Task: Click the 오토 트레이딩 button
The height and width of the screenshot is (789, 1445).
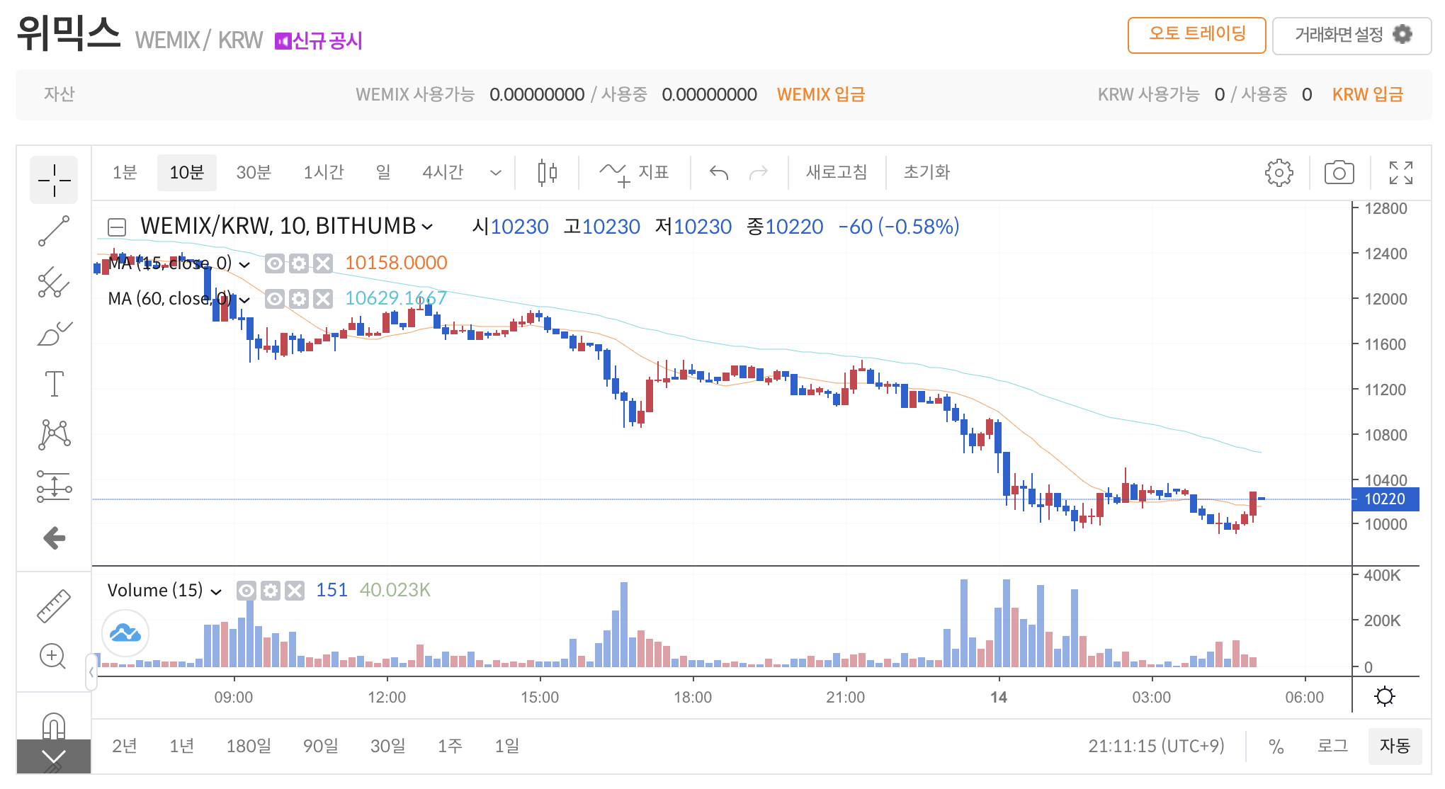Action: point(1197,35)
